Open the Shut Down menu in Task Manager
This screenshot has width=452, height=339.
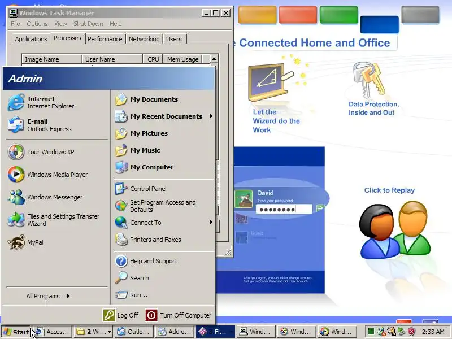(88, 24)
